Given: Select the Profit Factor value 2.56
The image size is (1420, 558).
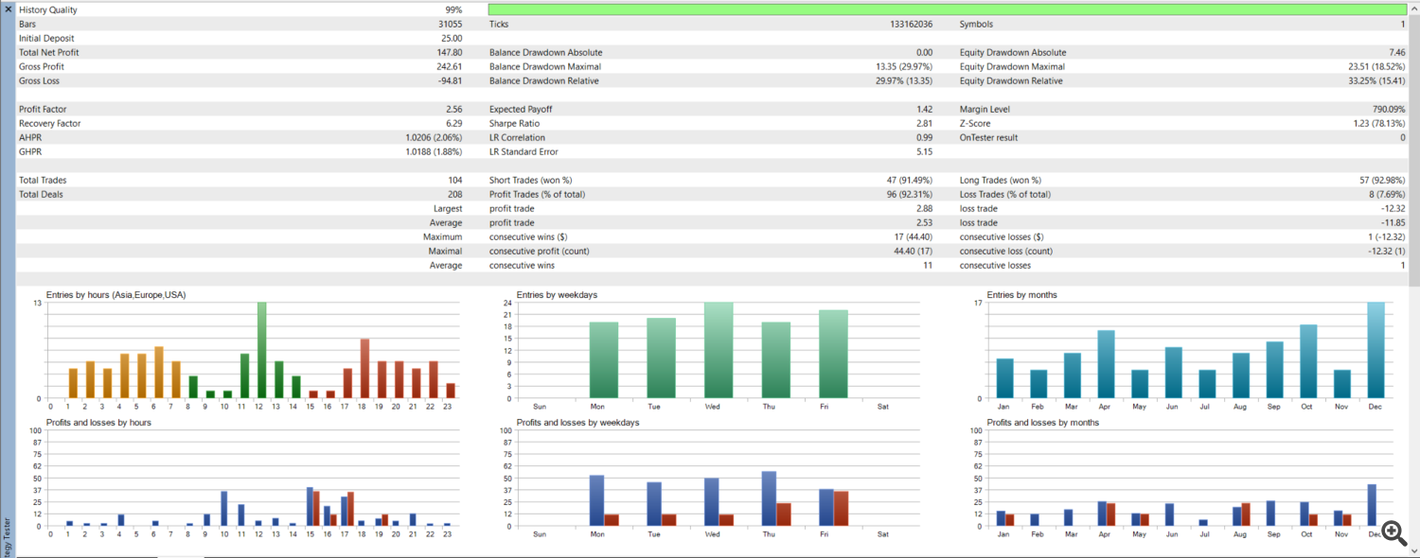Looking at the screenshot, I should pyautogui.click(x=453, y=110).
